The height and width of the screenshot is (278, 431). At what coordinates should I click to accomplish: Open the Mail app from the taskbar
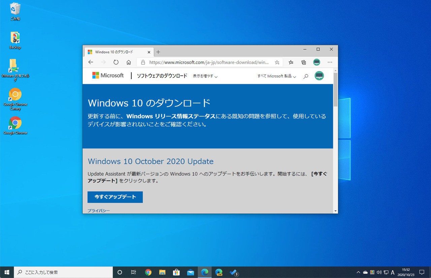coord(191,272)
